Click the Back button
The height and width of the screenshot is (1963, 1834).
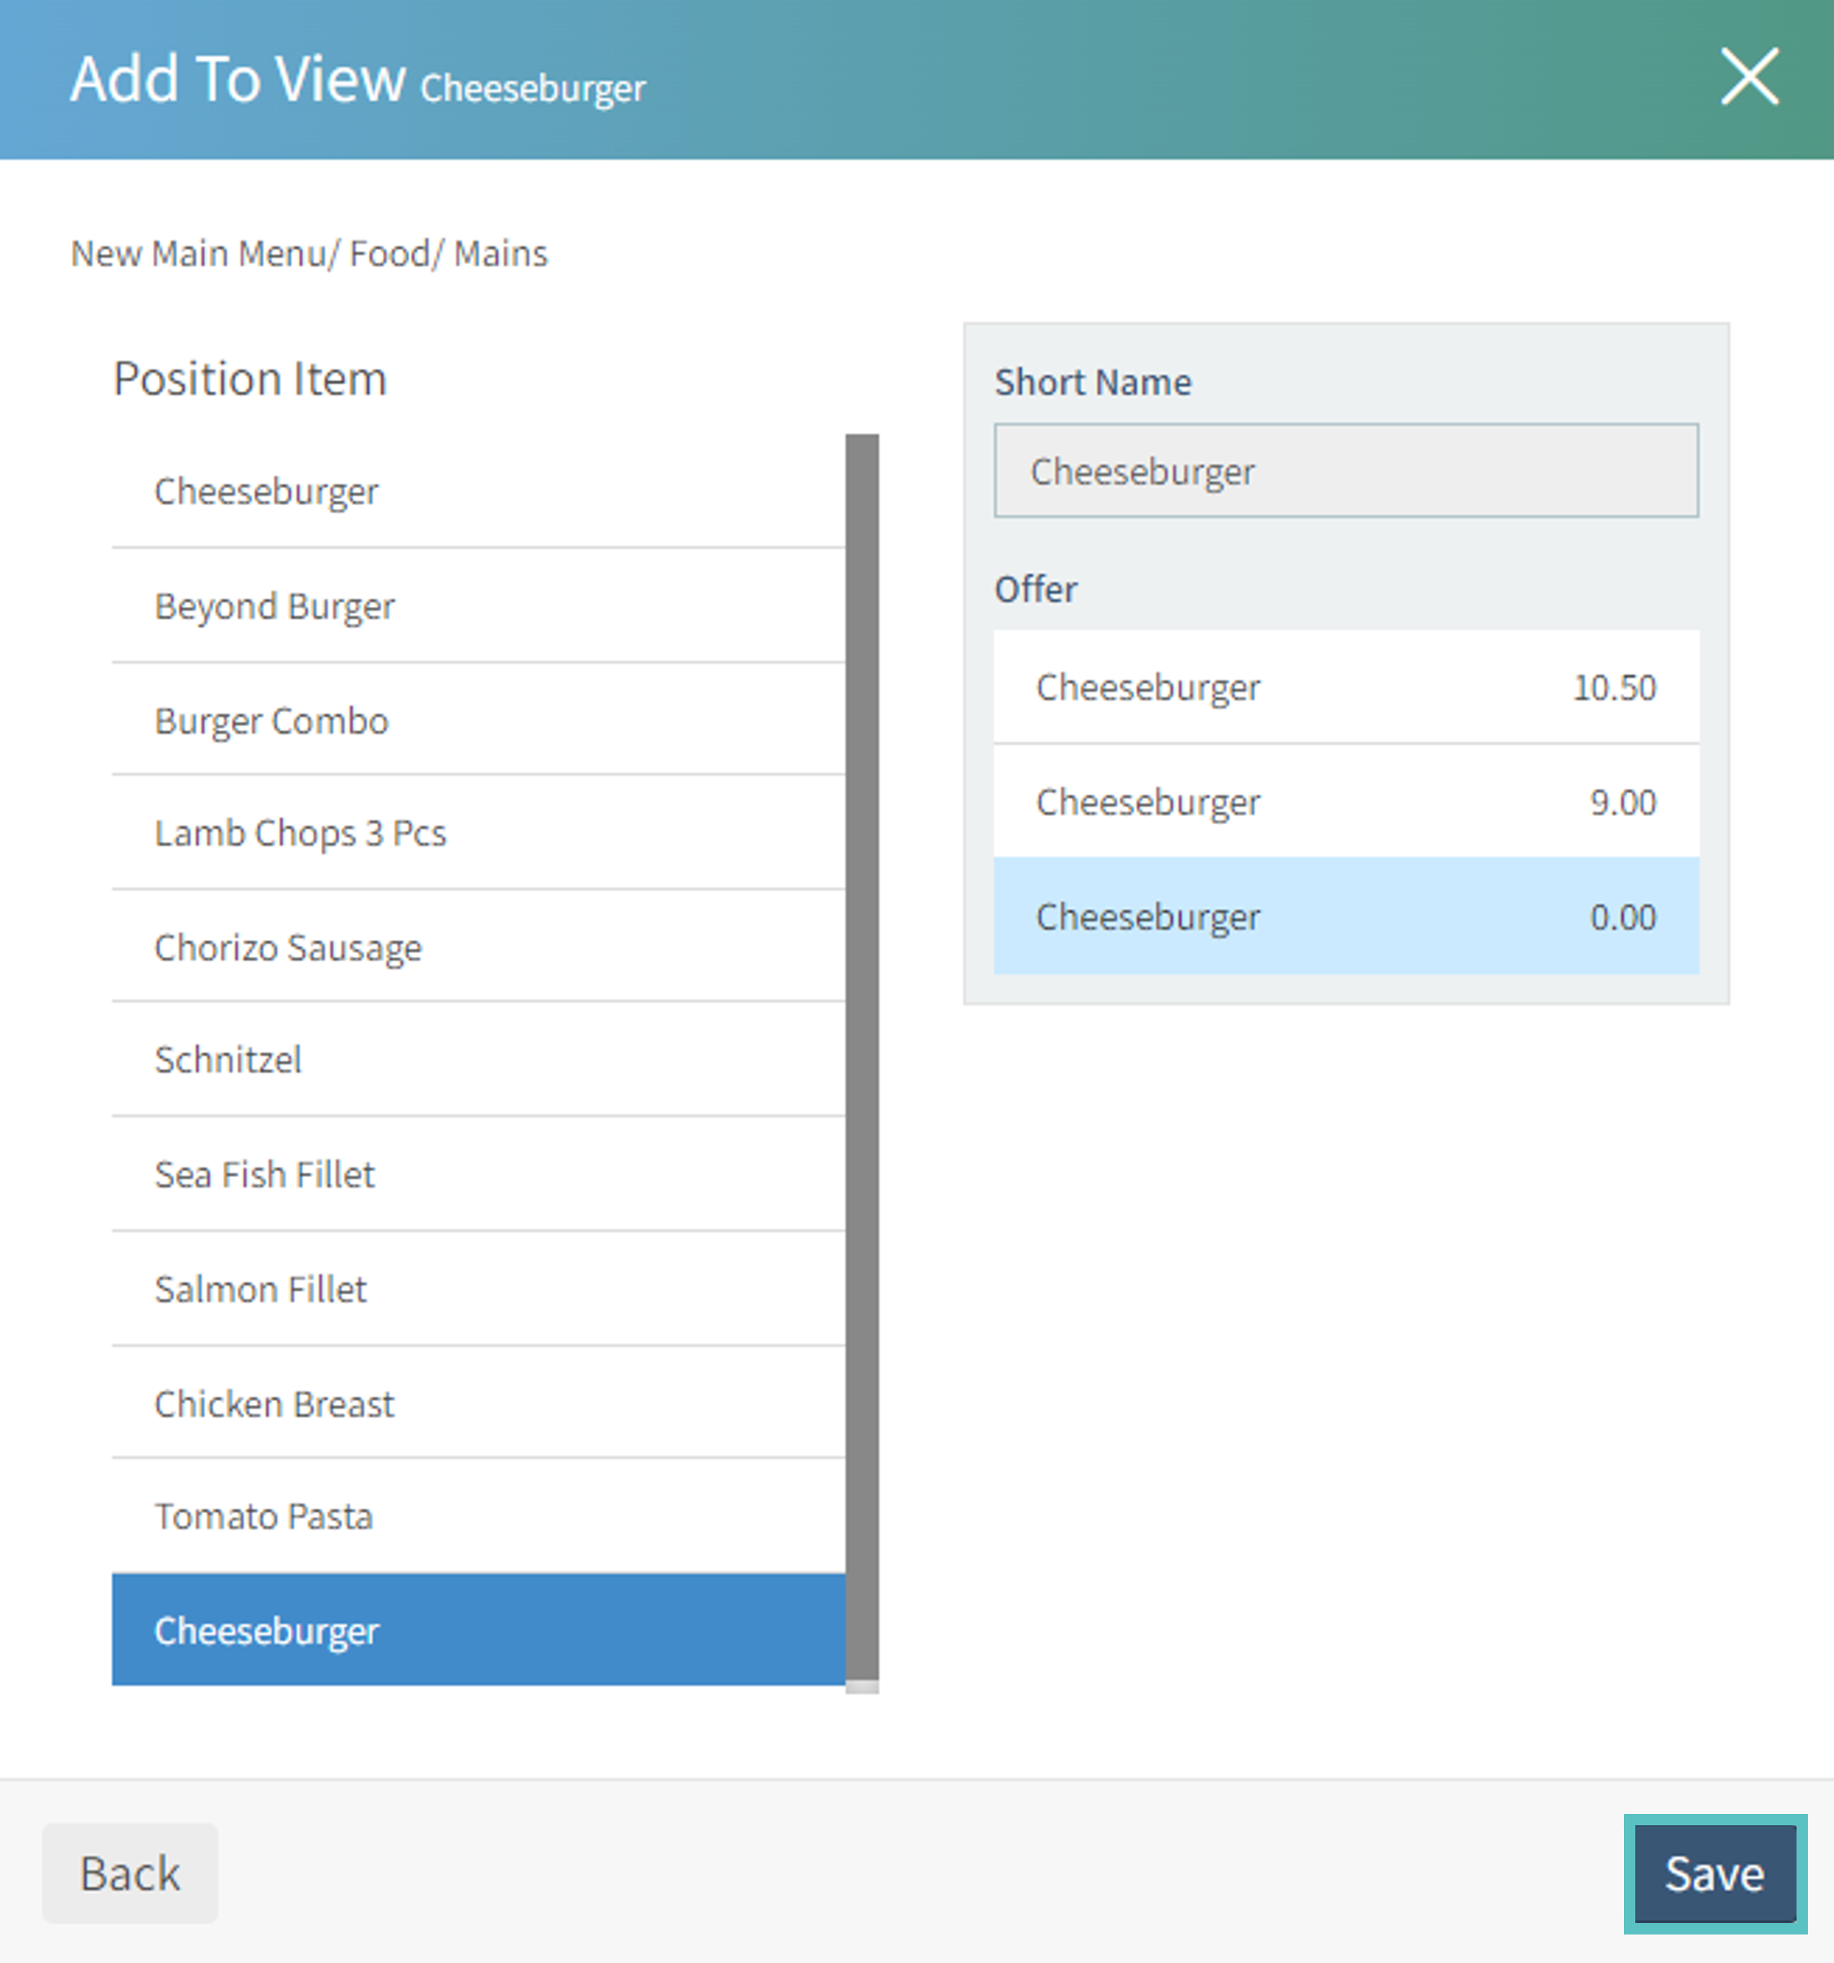129,1873
